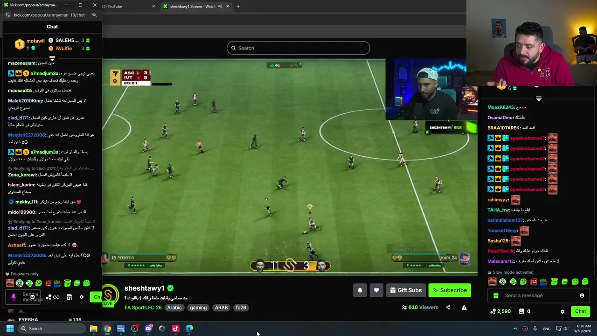597x336 pixels.
Task: Click the notification bell icon beside Gift Subs
Action: point(360,290)
